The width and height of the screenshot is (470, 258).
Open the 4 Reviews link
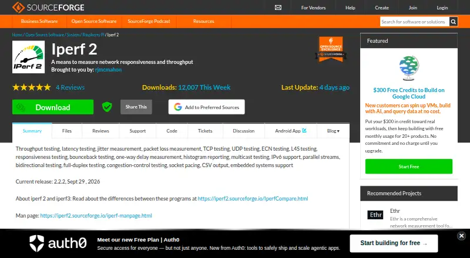coord(70,87)
